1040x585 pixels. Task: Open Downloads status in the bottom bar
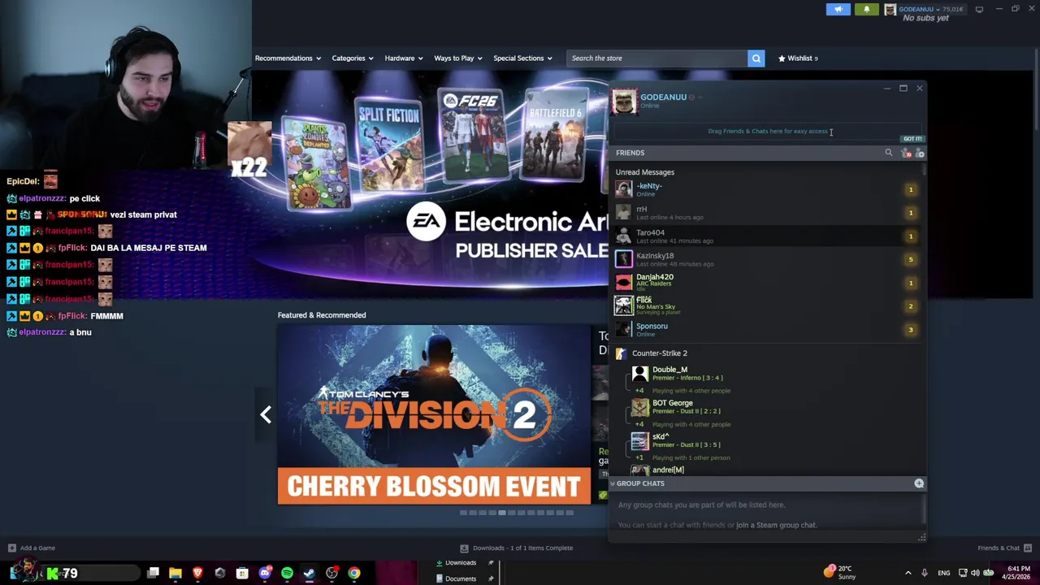pyautogui.click(x=517, y=548)
